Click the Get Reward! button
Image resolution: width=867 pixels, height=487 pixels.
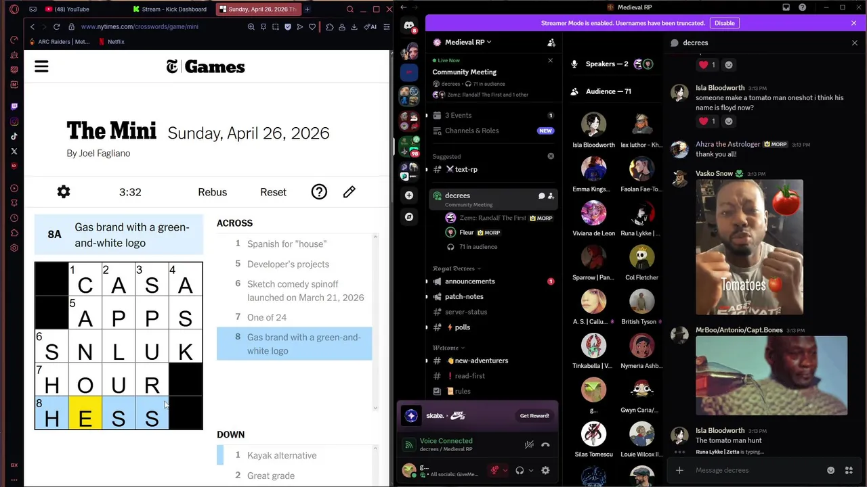[534, 416]
